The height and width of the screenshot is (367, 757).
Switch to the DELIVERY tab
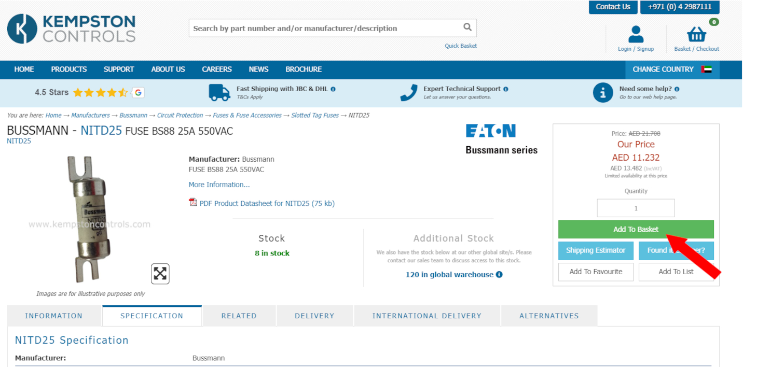tap(314, 316)
